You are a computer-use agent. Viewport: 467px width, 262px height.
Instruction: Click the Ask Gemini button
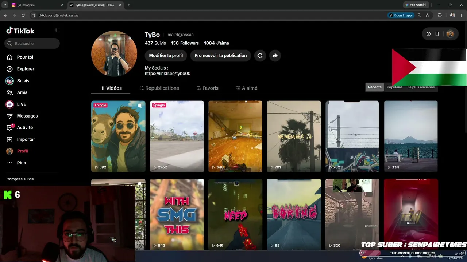click(x=416, y=5)
